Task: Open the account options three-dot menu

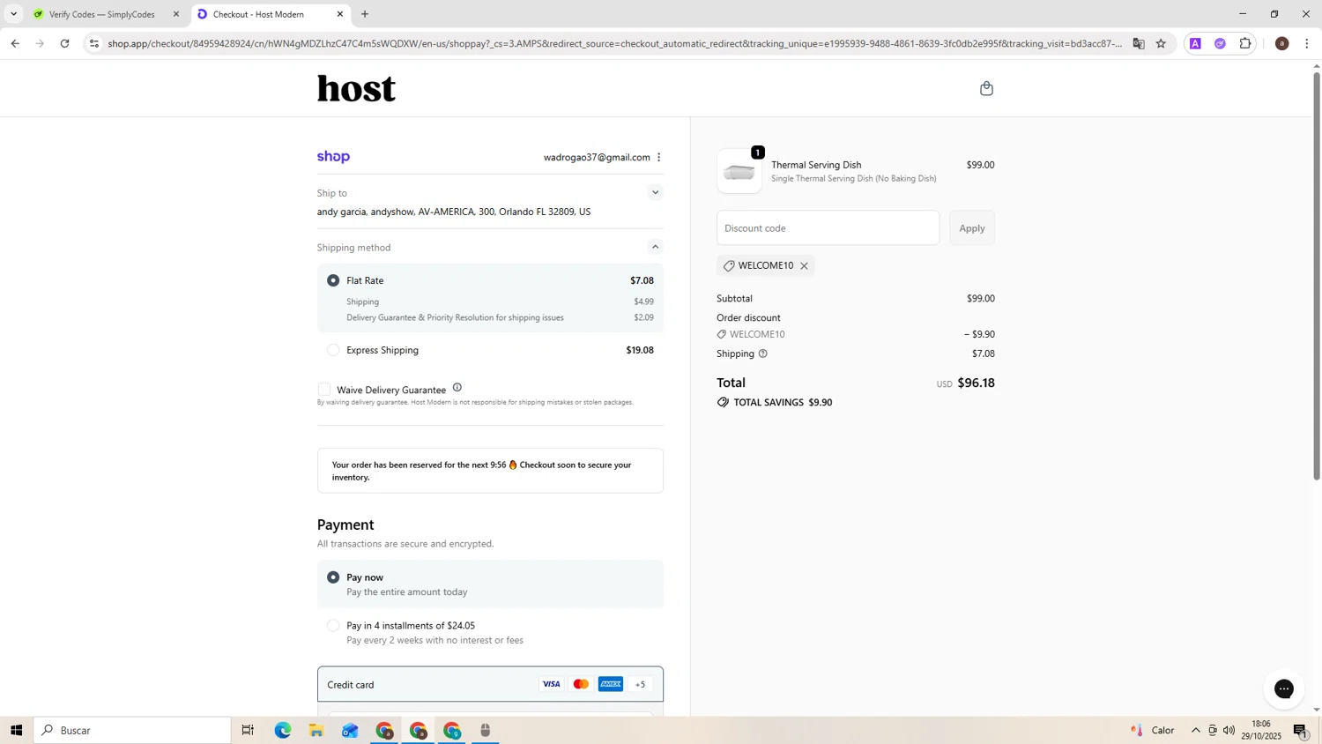Action: point(659,157)
